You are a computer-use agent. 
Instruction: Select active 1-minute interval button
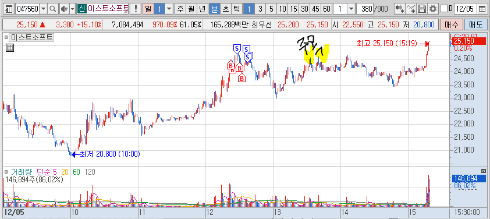[x=248, y=9]
